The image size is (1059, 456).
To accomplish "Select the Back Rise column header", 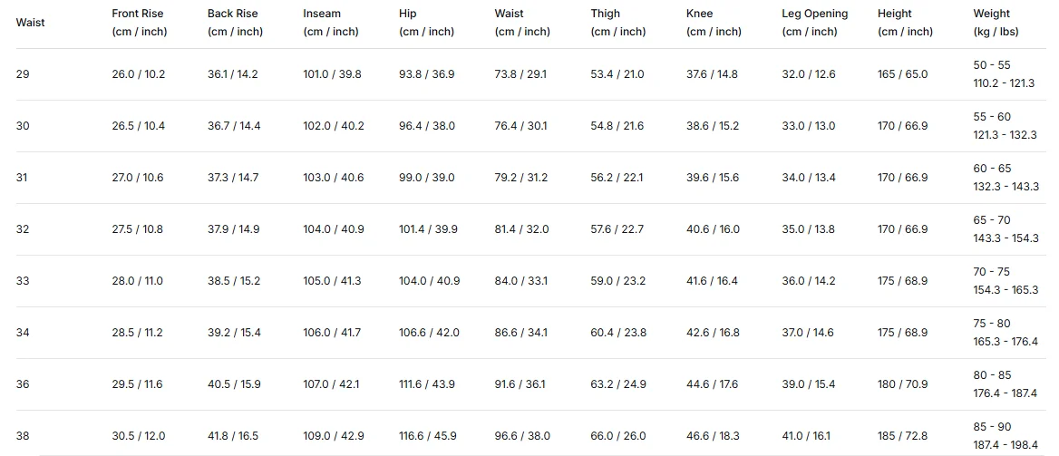I will coord(235,23).
